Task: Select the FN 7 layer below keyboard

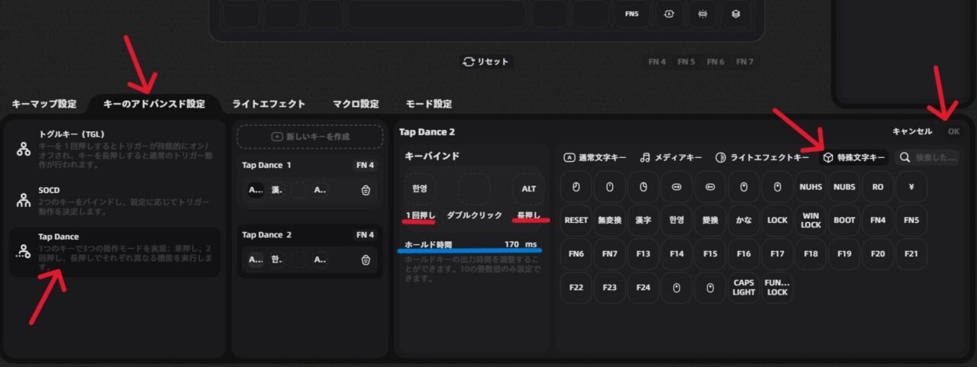Action: pos(745,62)
